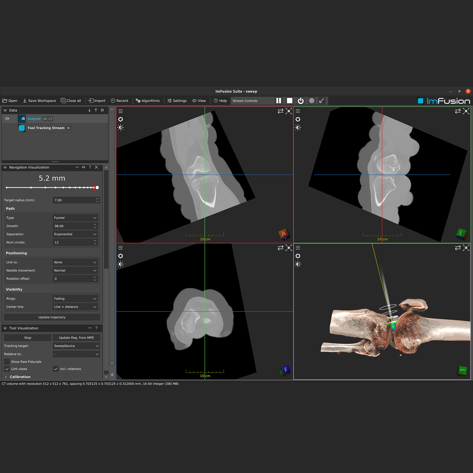This screenshot has width=473, height=473.
Task: Pause the stream in Stream Controls
Action: coord(278,101)
